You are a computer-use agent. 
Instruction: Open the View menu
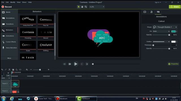tap(19, 2)
